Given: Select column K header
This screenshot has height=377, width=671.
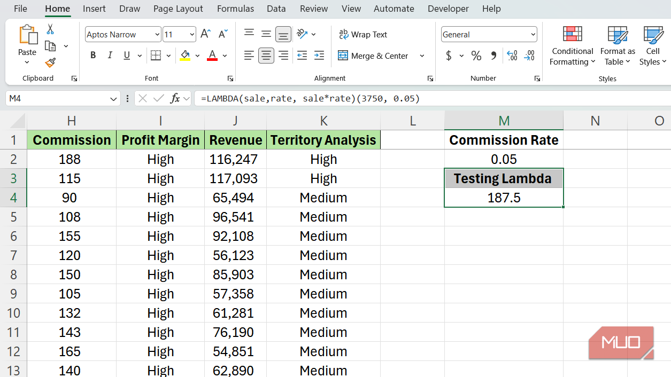Looking at the screenshot, I should [x=323, y=121].
